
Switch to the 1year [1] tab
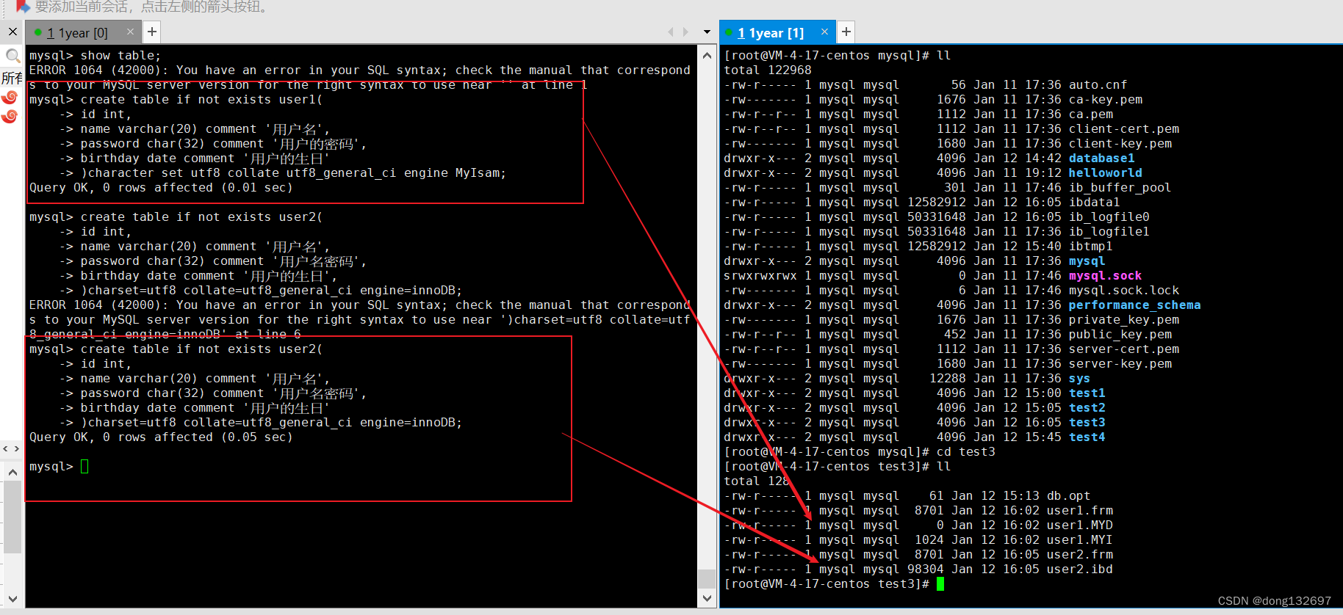771,33
